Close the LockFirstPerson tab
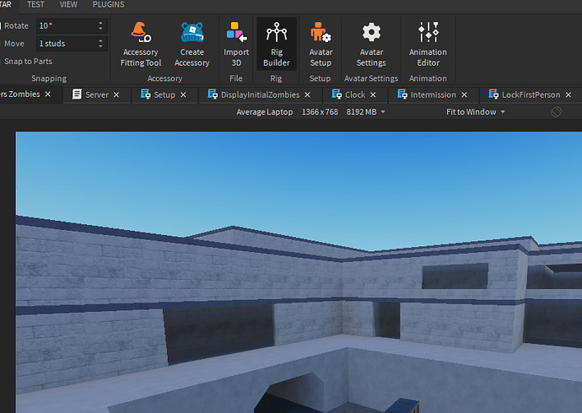The height and width of the screenshot is (413, 582). (569, 95)
